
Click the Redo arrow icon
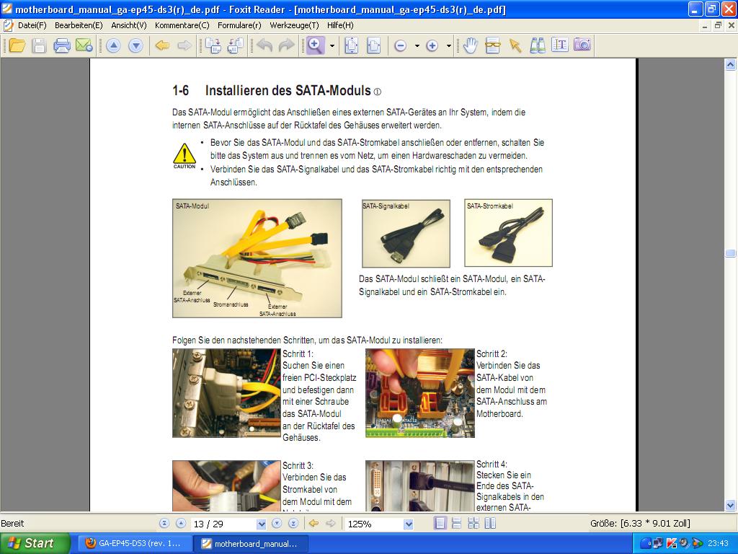287,45
